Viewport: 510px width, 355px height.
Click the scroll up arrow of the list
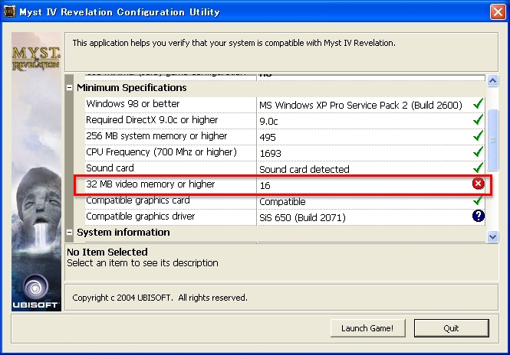click(x=493, y=80)
